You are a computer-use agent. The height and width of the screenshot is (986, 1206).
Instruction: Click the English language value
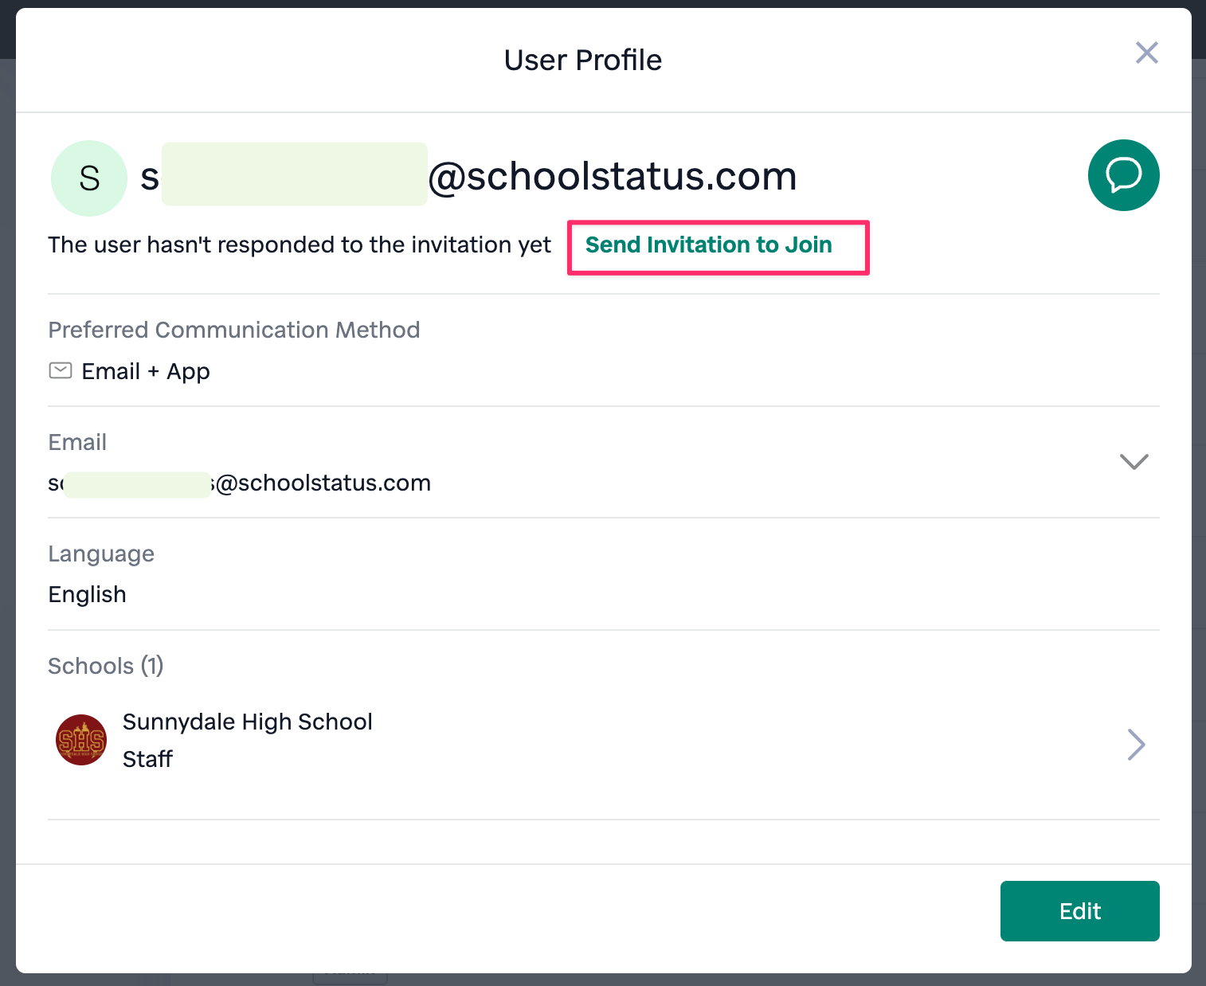[87, 595]
